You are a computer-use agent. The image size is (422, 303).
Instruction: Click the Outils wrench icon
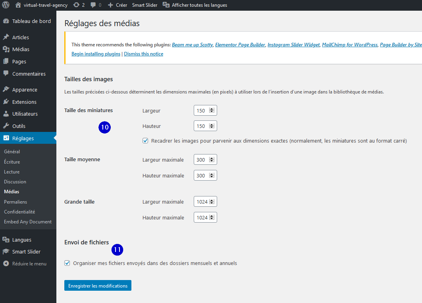[6, 126]
